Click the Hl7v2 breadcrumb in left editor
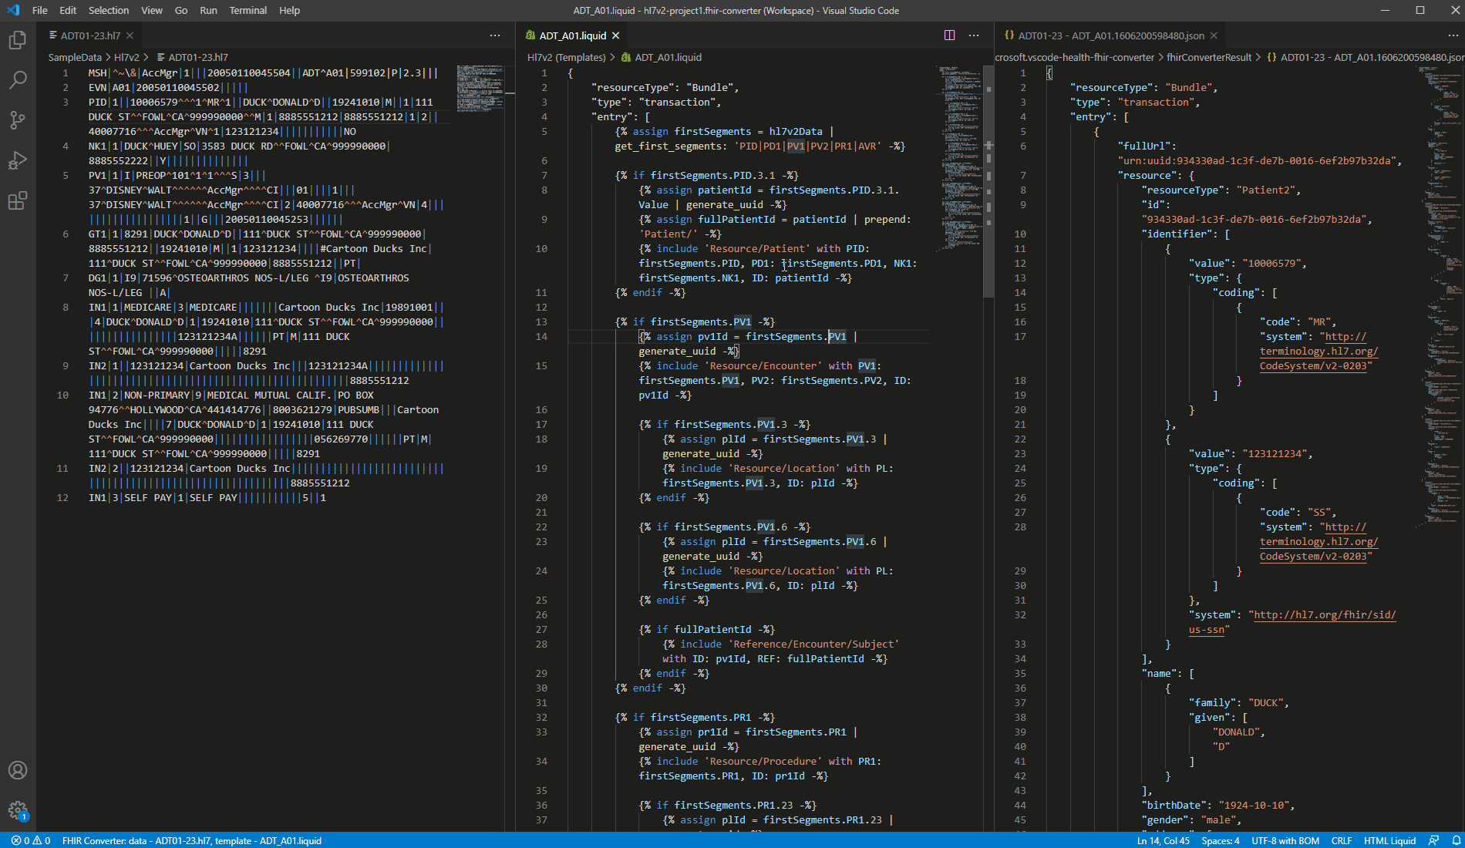1465x848 pixels. [x=126, y=57]
